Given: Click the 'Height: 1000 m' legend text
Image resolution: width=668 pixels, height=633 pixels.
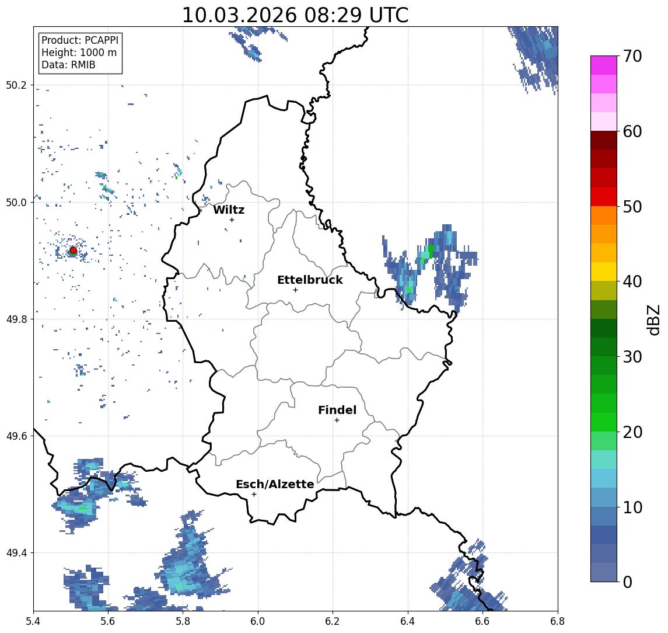Looking at the screenshot, I should (79, 53).
